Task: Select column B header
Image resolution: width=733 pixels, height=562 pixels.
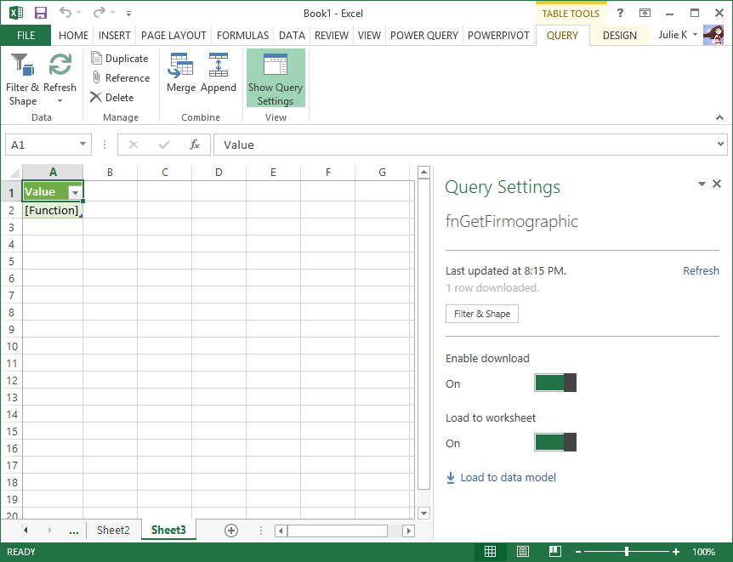Action: pos(110,172)
